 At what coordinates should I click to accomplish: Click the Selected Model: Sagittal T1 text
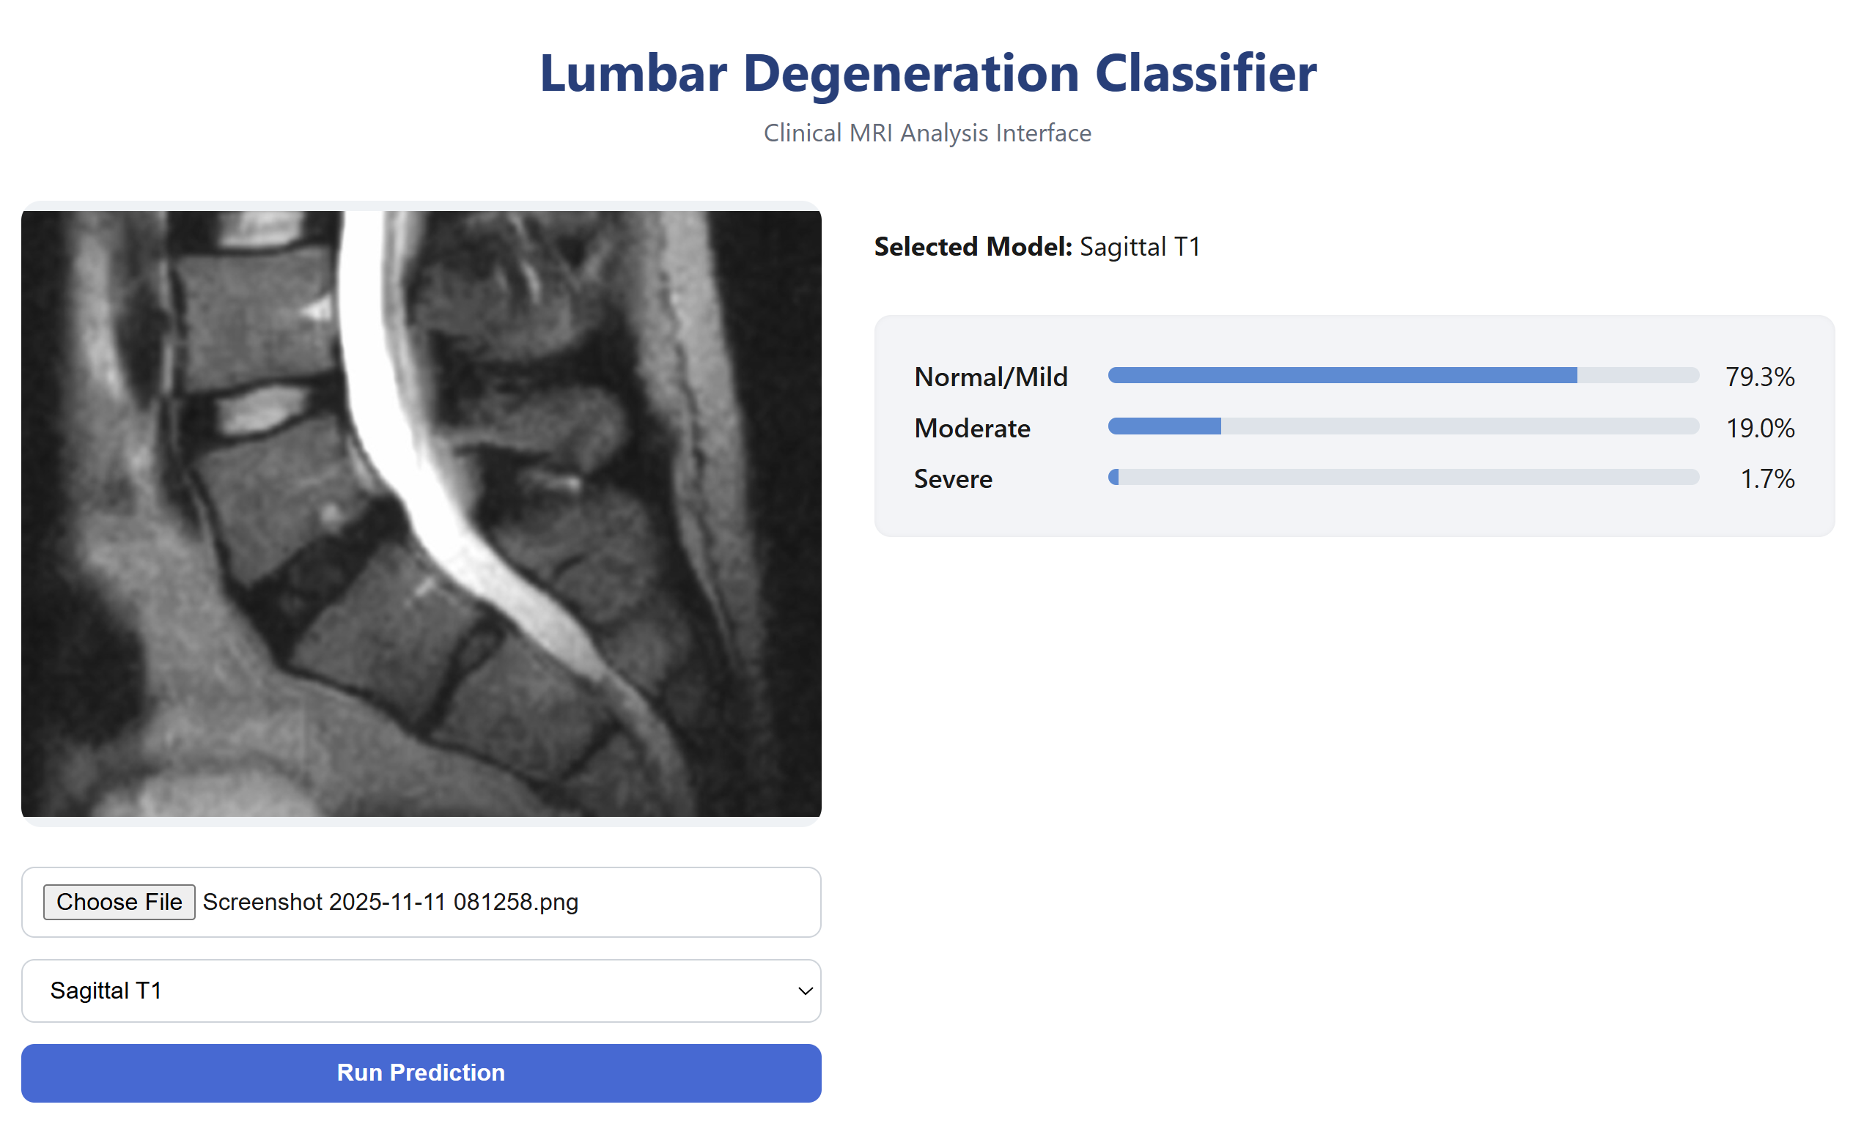pyautogui.click(x=1038, y=245)
